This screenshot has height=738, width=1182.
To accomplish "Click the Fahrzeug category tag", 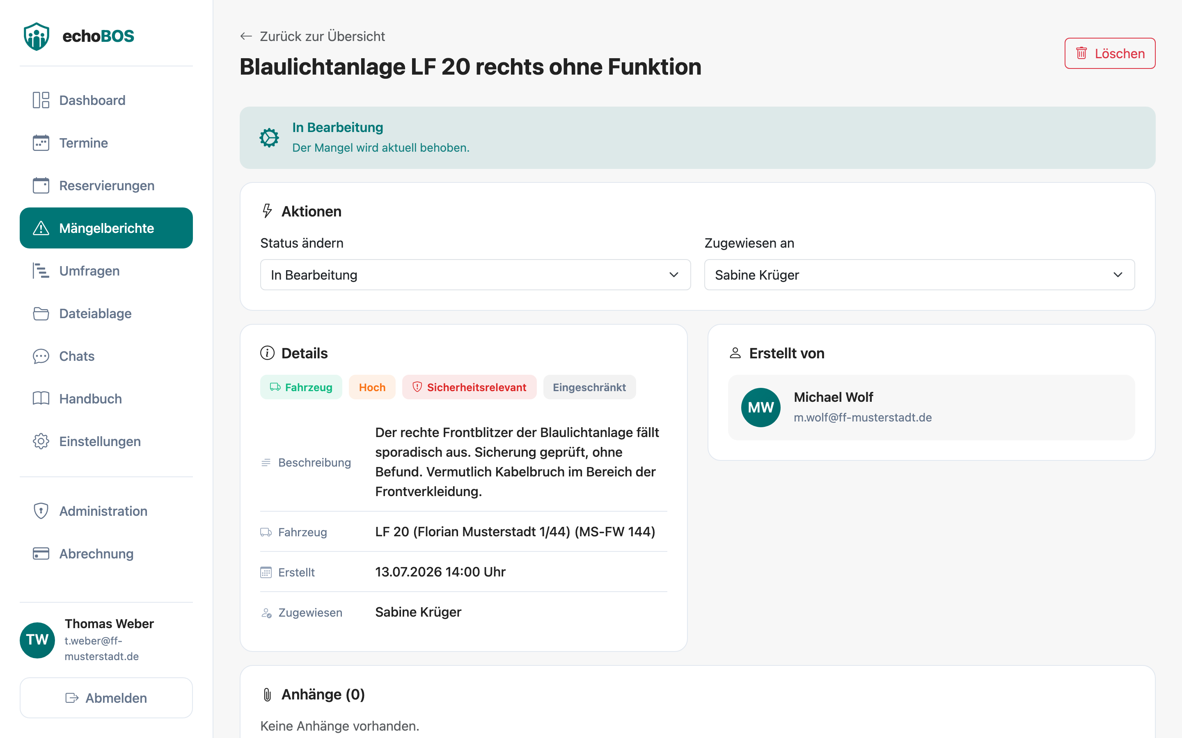I will click(x=301, y=387).
